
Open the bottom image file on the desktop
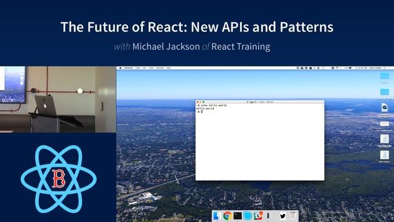coord(384,155)
